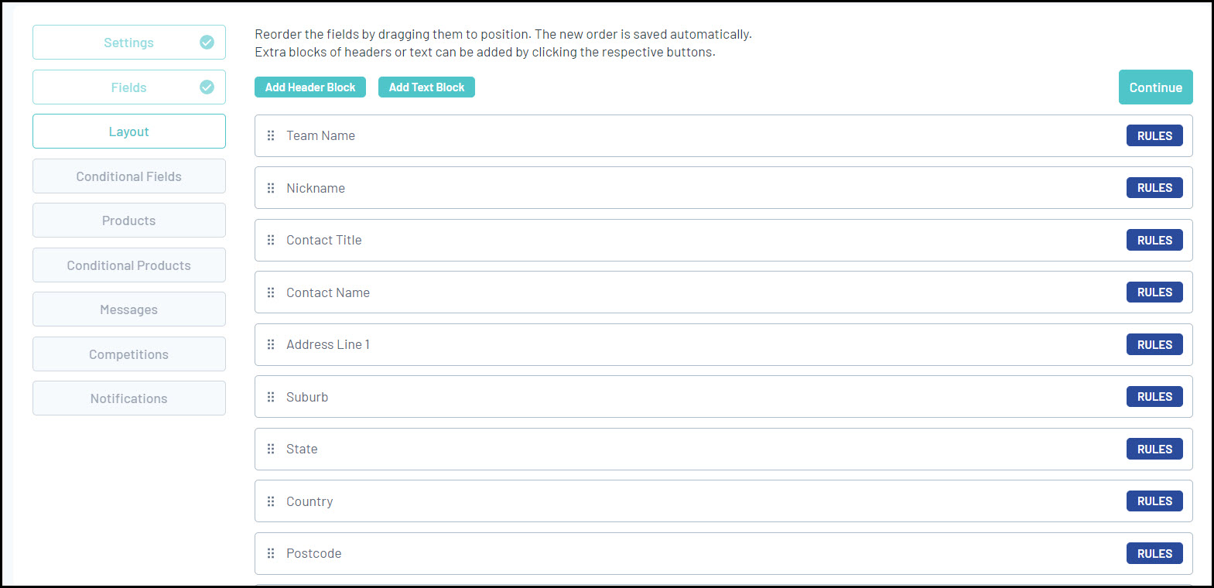Select the Team Name field label

[x=320, y=135]
